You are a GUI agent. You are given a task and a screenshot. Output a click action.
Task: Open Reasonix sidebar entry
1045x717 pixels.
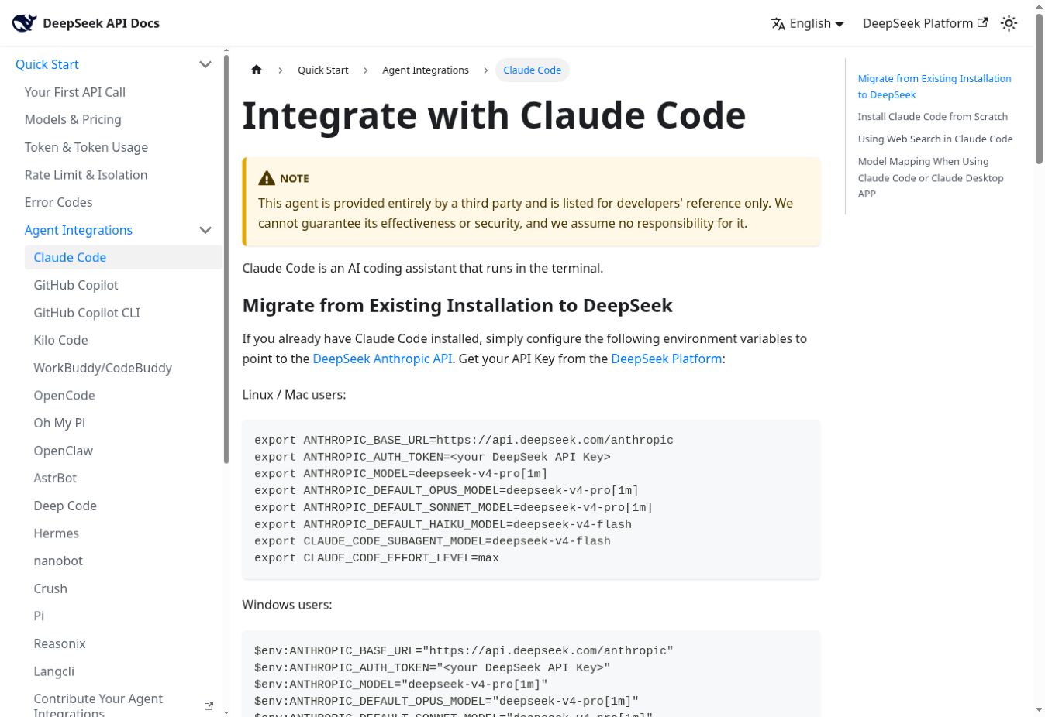point(60,643)
